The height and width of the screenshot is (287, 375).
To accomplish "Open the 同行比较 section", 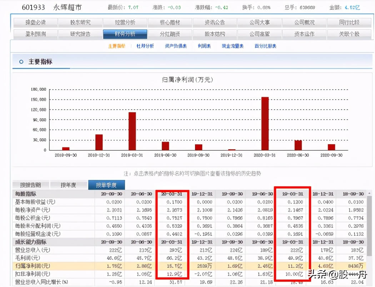I will click(x=349, y=22).
